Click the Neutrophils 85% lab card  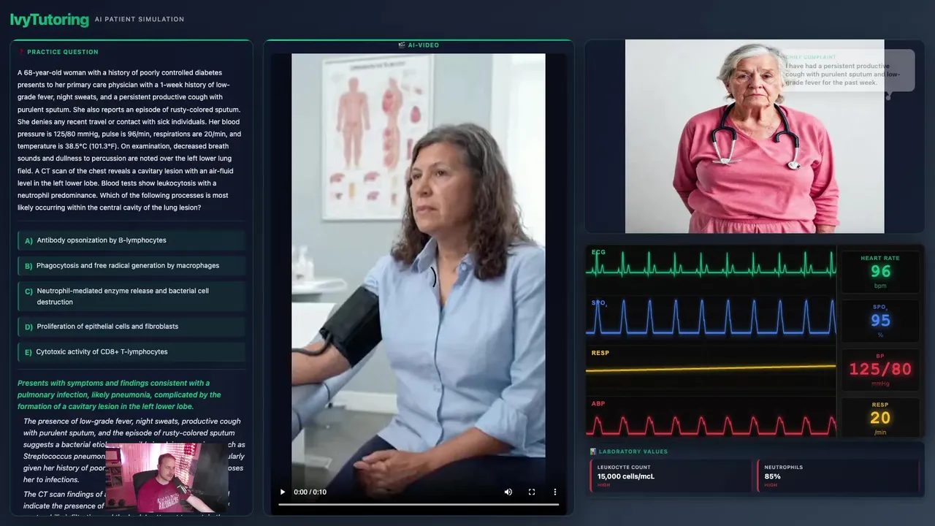pyautogui.click(x=838, y=476)
